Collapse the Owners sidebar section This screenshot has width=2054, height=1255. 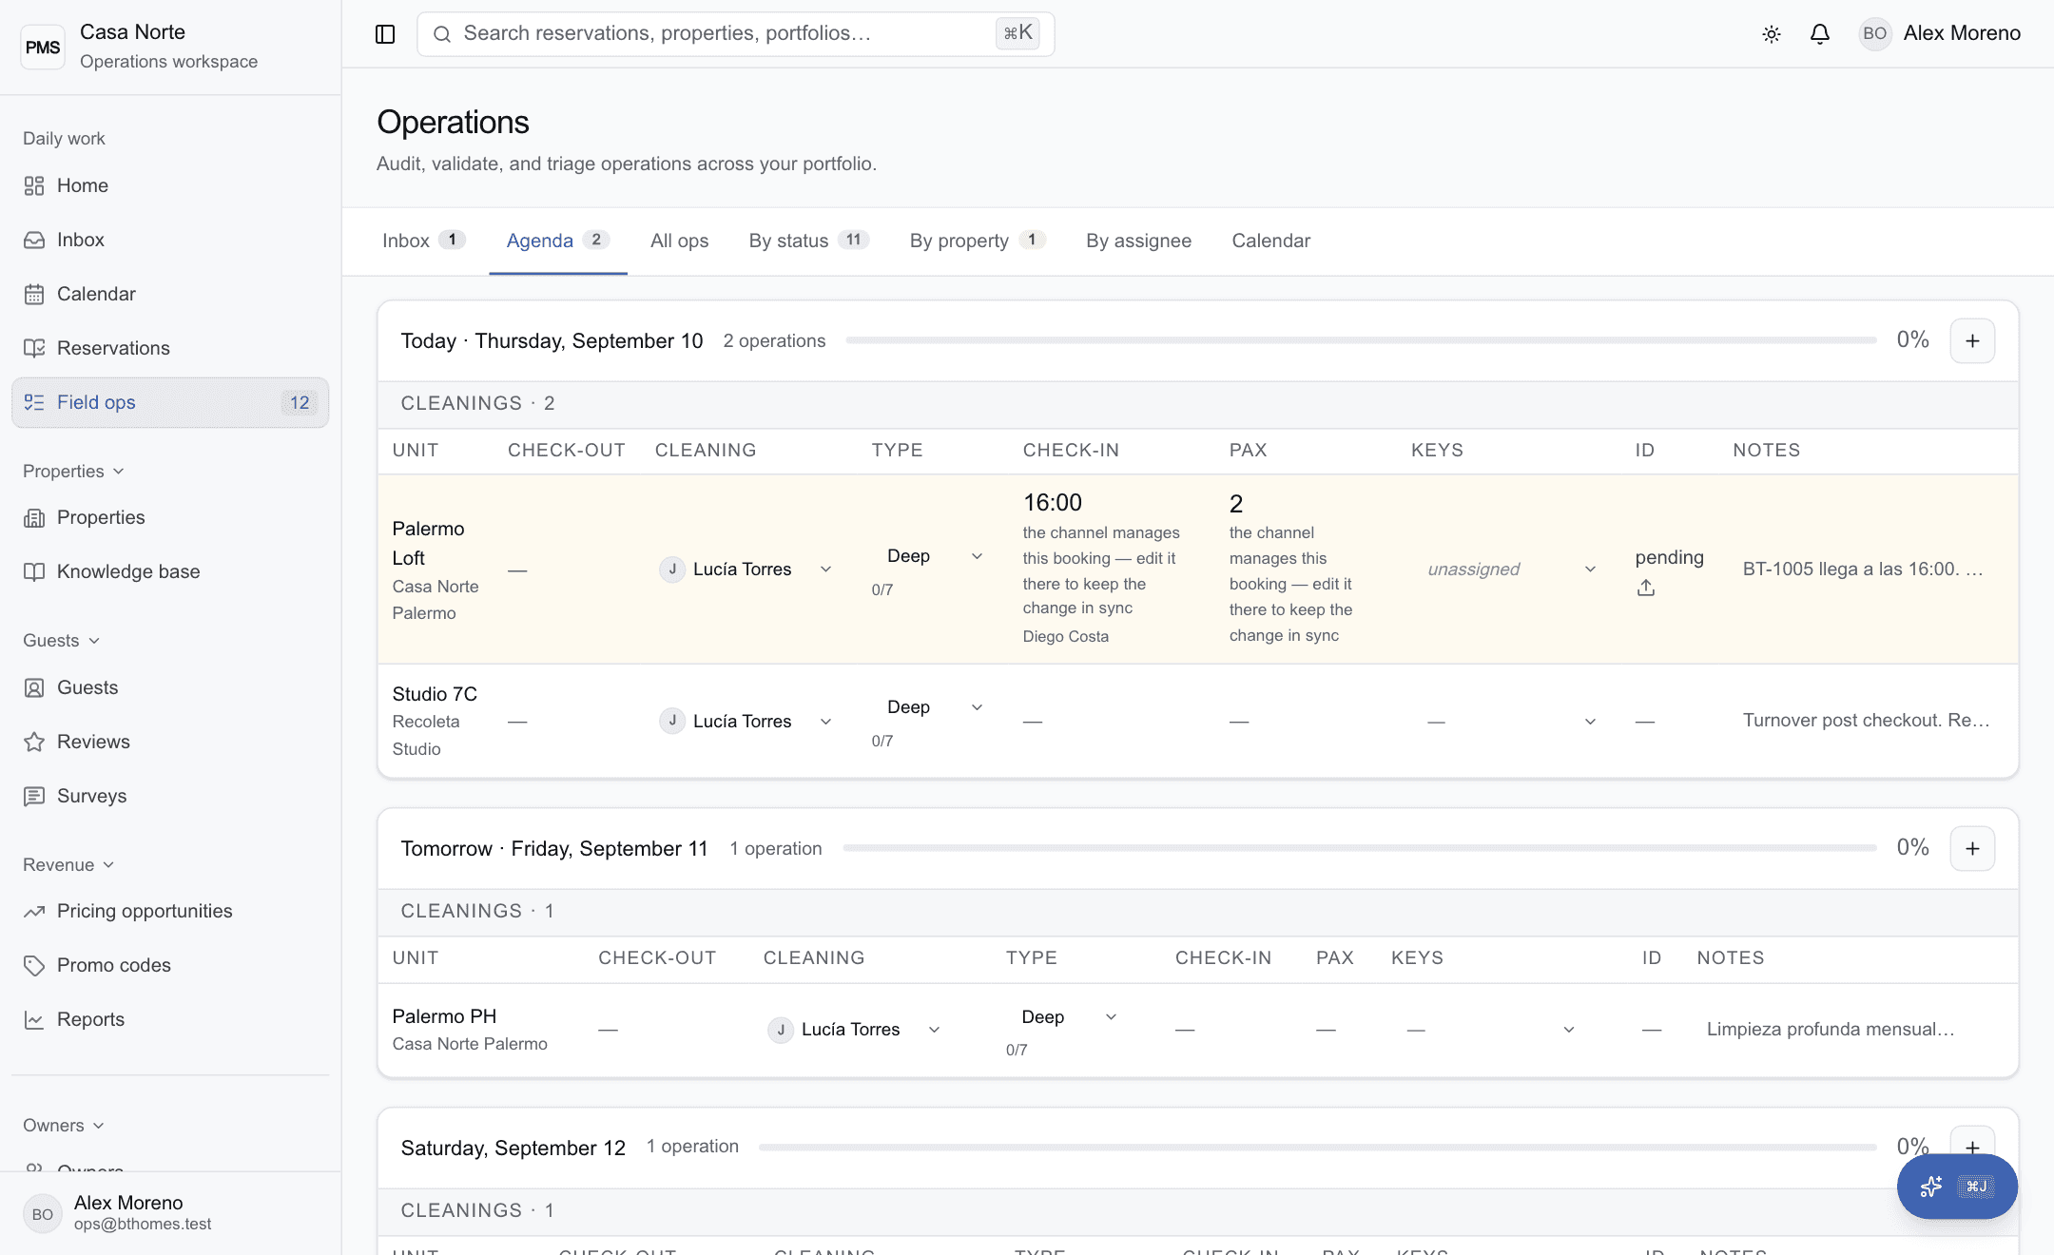64,1126
